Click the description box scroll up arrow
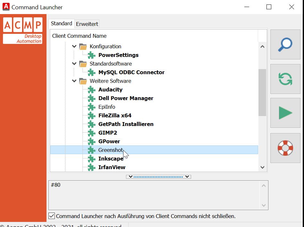The image size is (304, 227). (264, 186)
